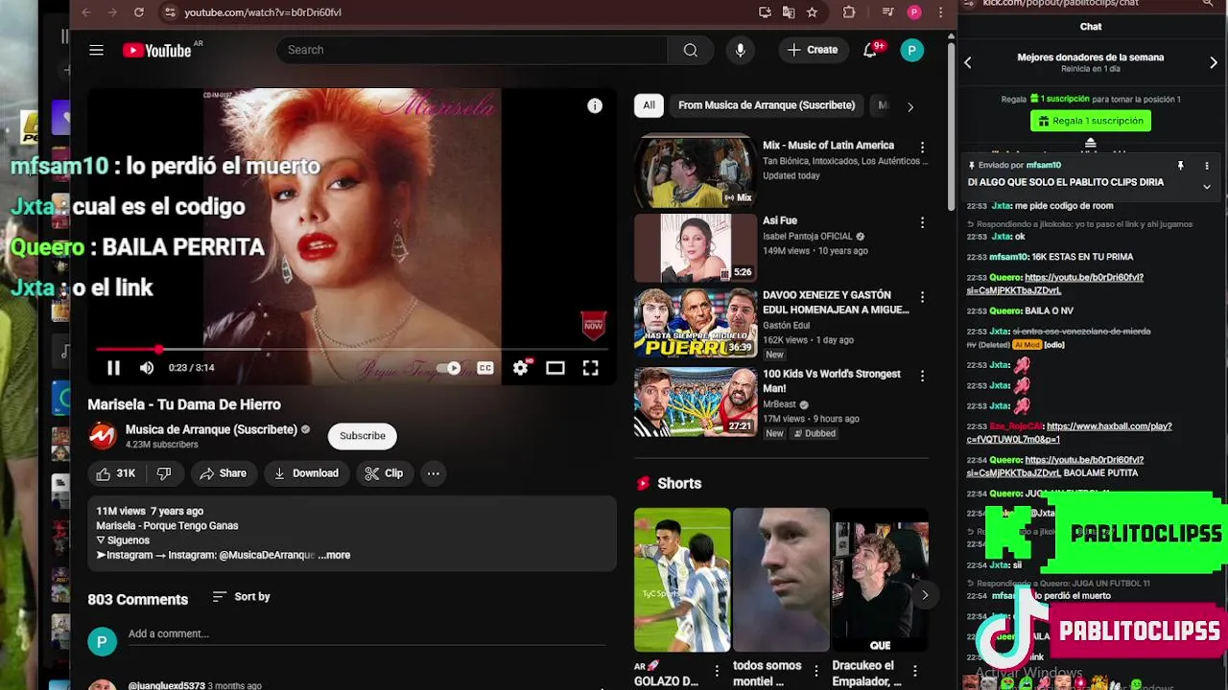Mute the video volume speaker icon
Viewport: 1228px width, 690px height.
pyautogui.click(x=147, y=368)
